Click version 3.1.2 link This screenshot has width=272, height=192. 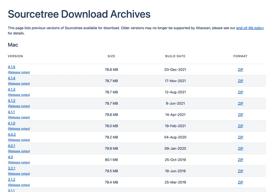[x=12, y=180]
